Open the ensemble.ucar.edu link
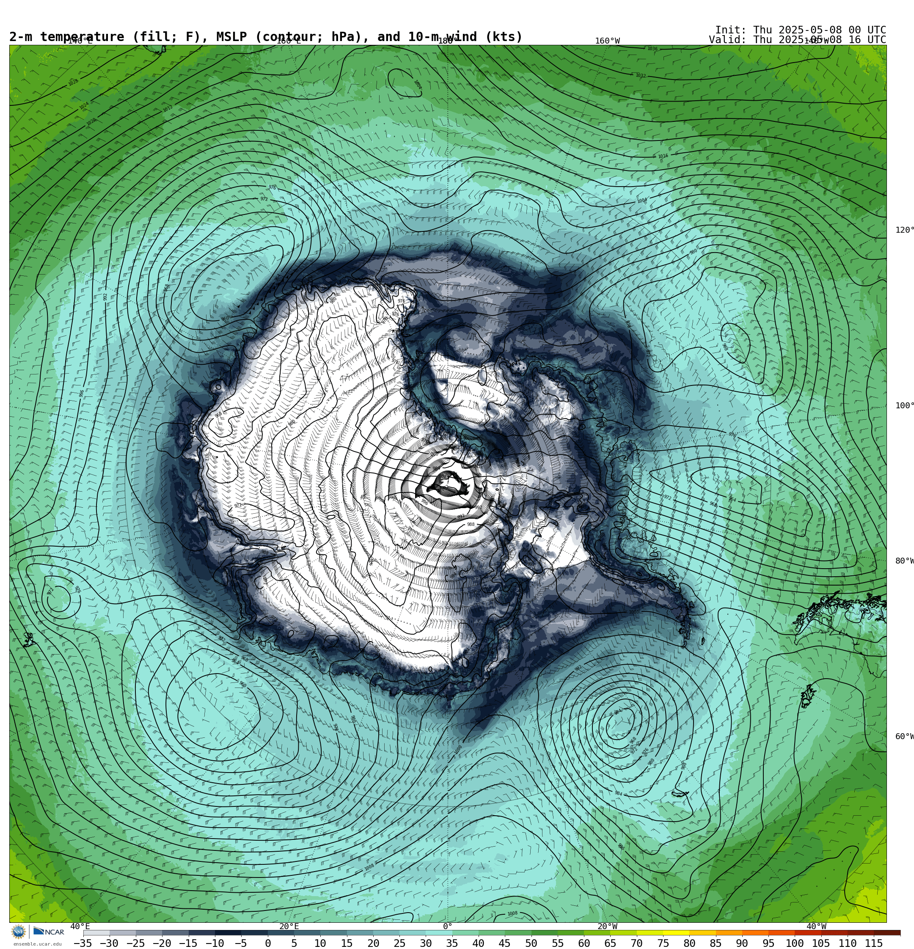This screenshot has width=914, height=949. tap(37, 944)
